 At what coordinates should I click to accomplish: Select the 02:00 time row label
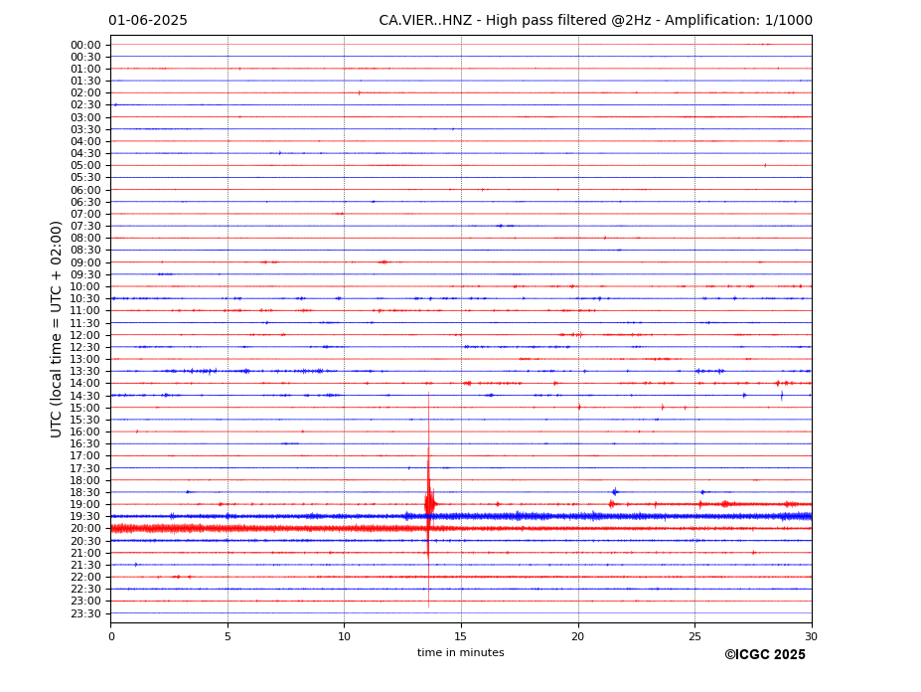(x=85, y=93)
